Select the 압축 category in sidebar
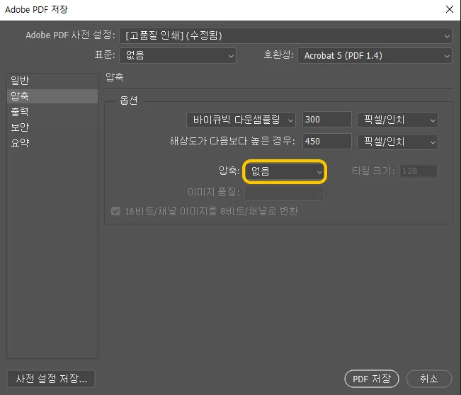This screenshot has height=395, width=461. click(x=52, y=96)
